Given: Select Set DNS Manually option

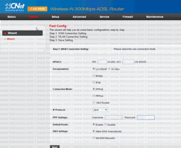Looking at the screenshot, I should pos(94,138).
